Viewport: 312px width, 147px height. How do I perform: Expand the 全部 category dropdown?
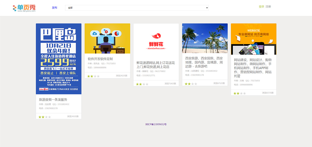pos(137,8)
